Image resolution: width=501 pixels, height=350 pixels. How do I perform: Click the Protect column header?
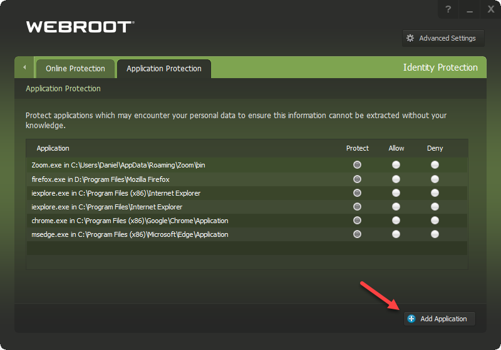point(357,148)
